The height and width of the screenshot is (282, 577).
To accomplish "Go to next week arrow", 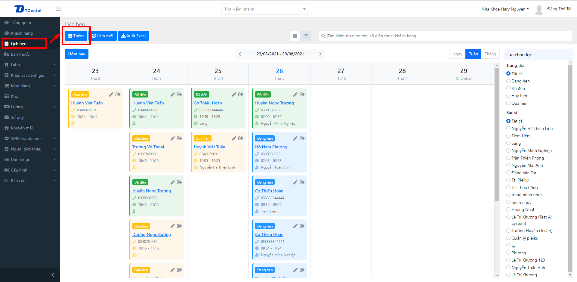I will (x=320, y=54).
